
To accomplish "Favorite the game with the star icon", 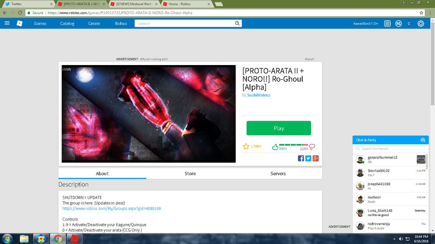I will pyautogui.click(x=246, y=146).
